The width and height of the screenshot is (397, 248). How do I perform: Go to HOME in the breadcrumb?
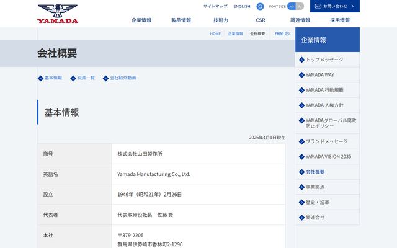tap(215, 33)
